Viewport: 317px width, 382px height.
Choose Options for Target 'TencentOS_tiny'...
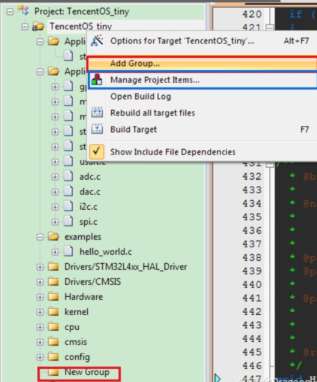(x=202, y=41)
